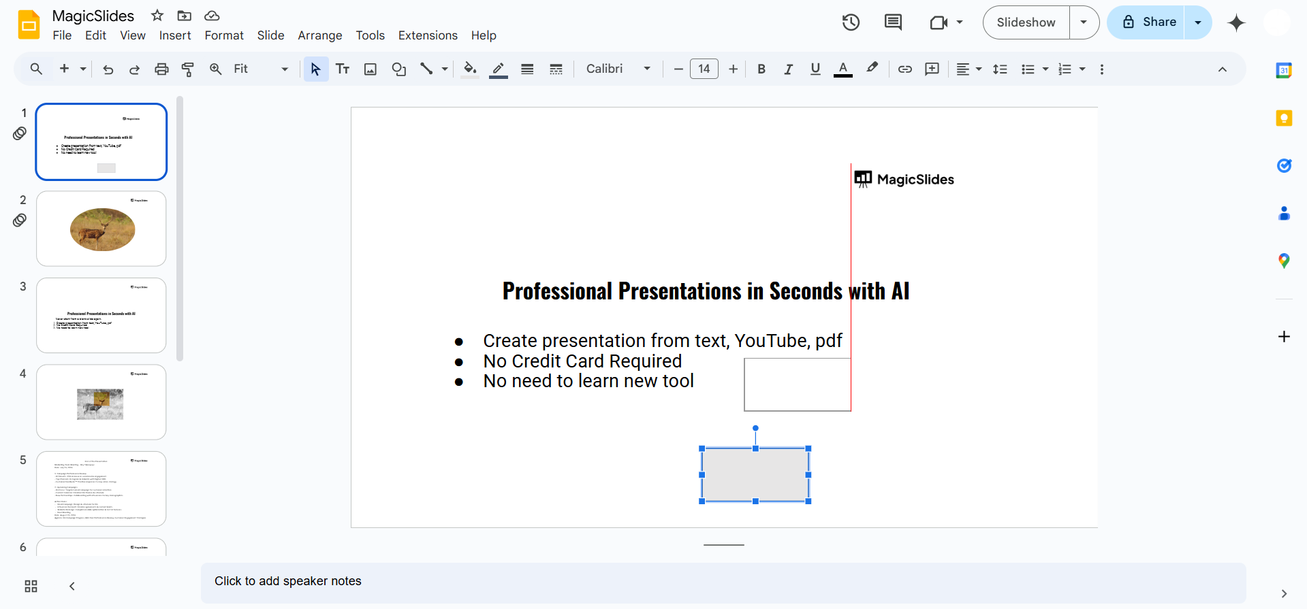Viewport: 1307px width, 609px height.
Task: Toggle Bold formatting
Action: click(x=761, y=69)
